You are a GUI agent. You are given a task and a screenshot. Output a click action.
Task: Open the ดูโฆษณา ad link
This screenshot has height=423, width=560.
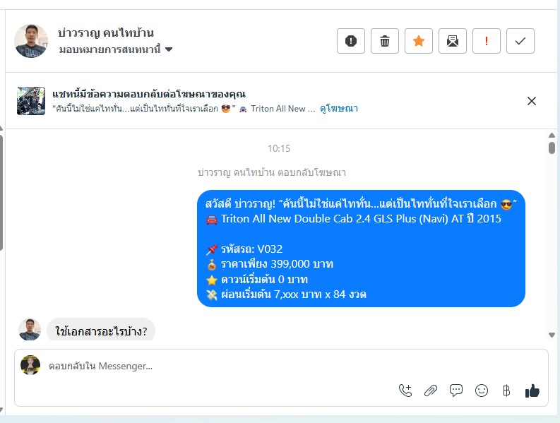tap(339, 109)
